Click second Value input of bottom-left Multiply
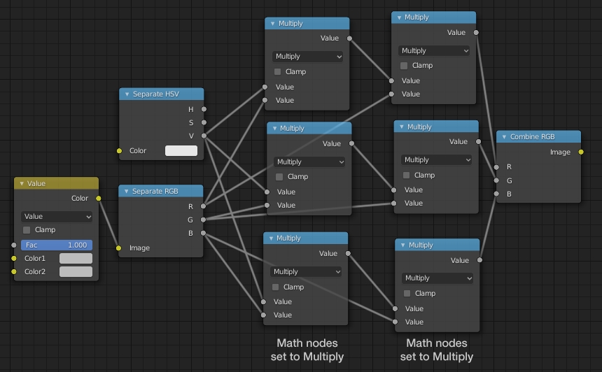The width and height of the screenshot is (602, 372). [x=263, y=315]
